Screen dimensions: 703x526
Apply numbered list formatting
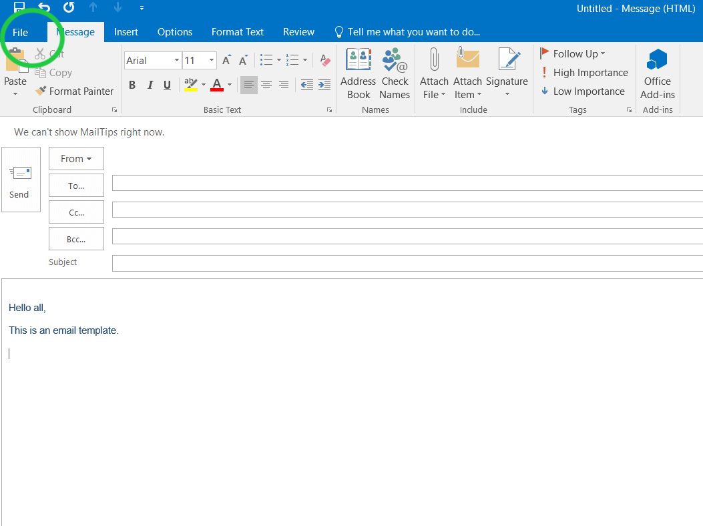[293, 60]
